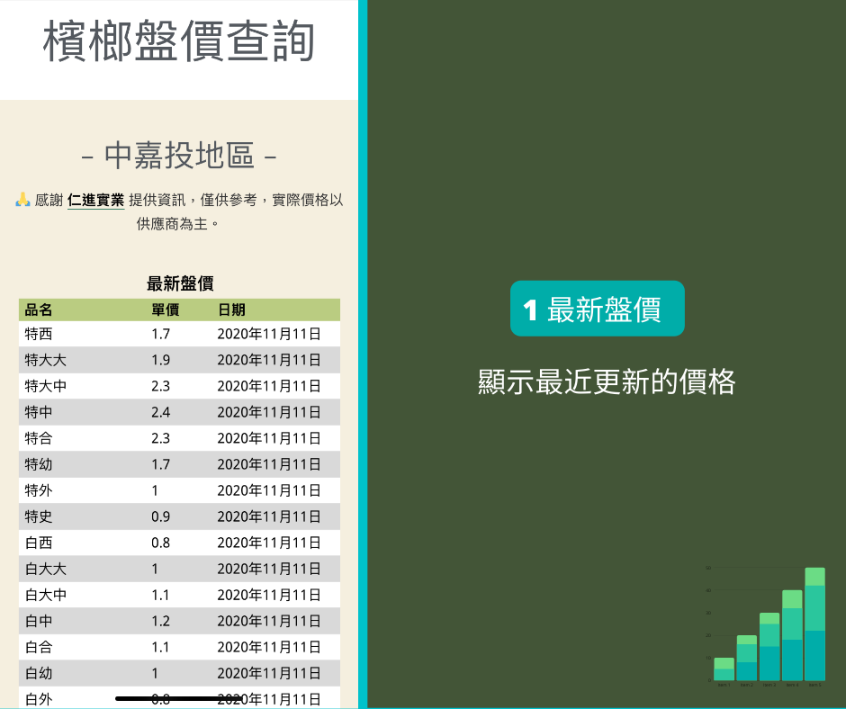Click the 2.3 price in the 特大中 row
This screenshot has width=846, height=709.
tap(160, 386)
